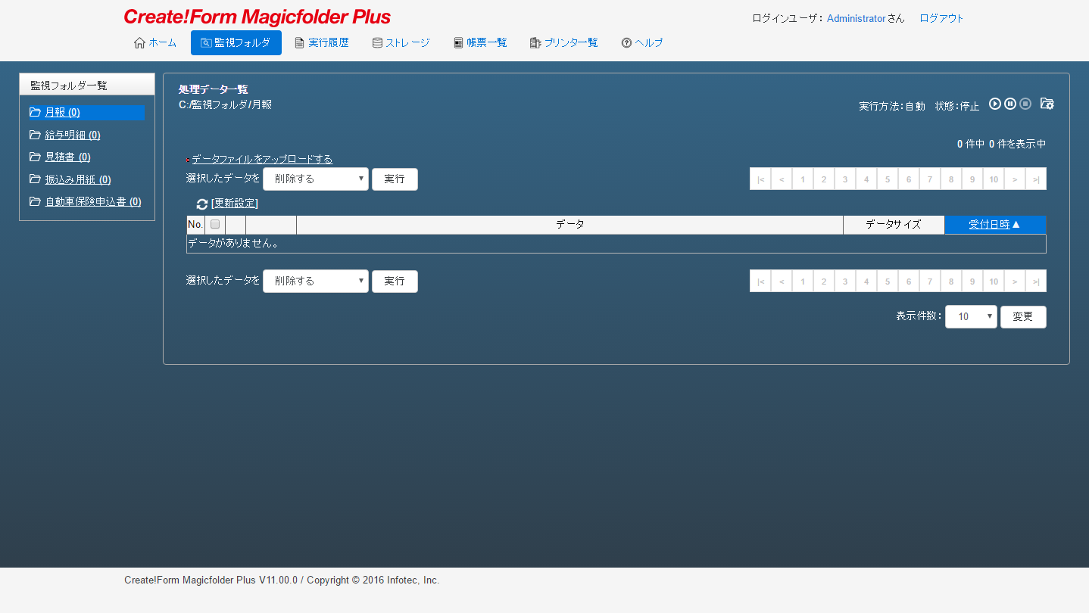
Task: Open the 帳票一覧 tab
Action: (480, 42)
